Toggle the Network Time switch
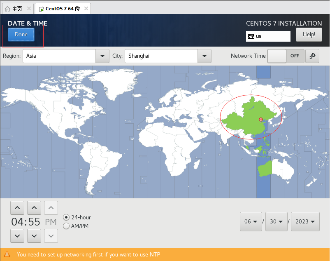This screenshot has height=261, width=330. point(286,56)
